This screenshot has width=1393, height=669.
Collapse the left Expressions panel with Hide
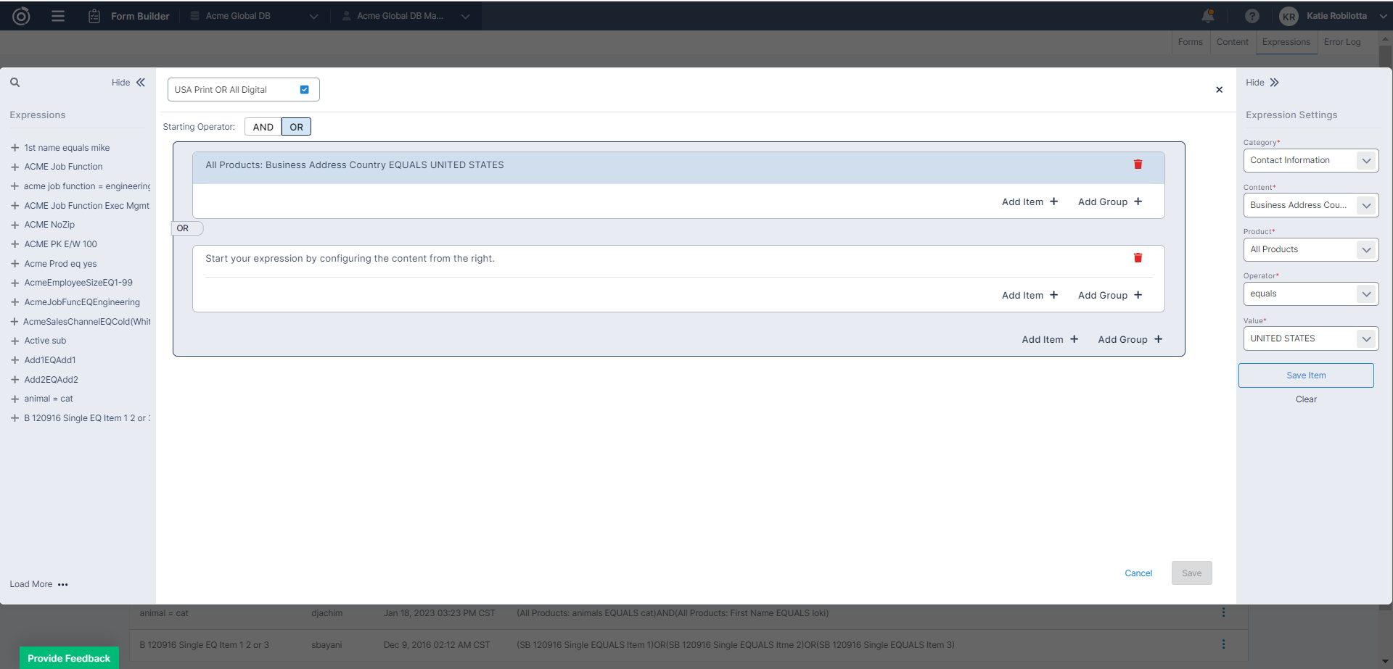click(x=128, y=83)
